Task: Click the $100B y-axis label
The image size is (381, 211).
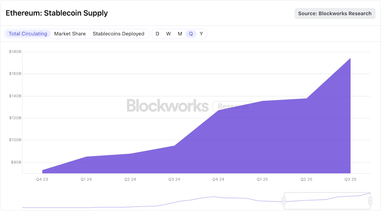Action: coord(15,140)
